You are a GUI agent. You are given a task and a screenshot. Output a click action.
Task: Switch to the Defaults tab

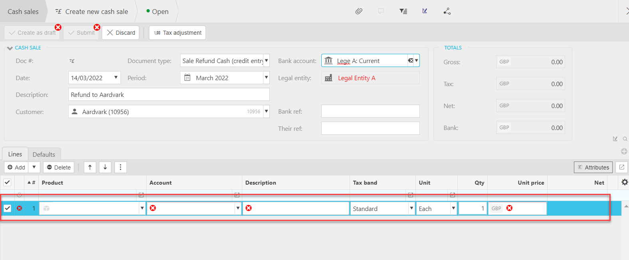click(44, 154)
